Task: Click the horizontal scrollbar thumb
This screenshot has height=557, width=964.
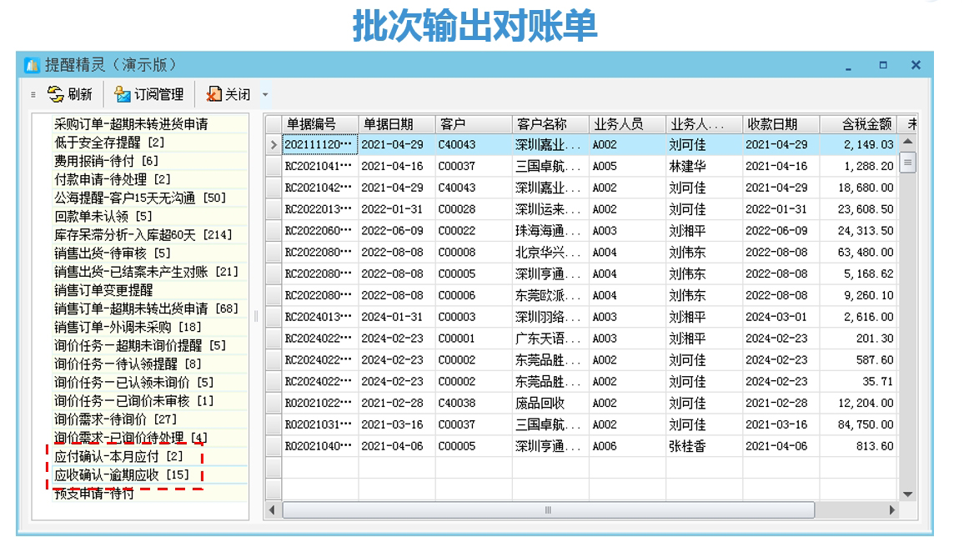Action: click(549, 509)
